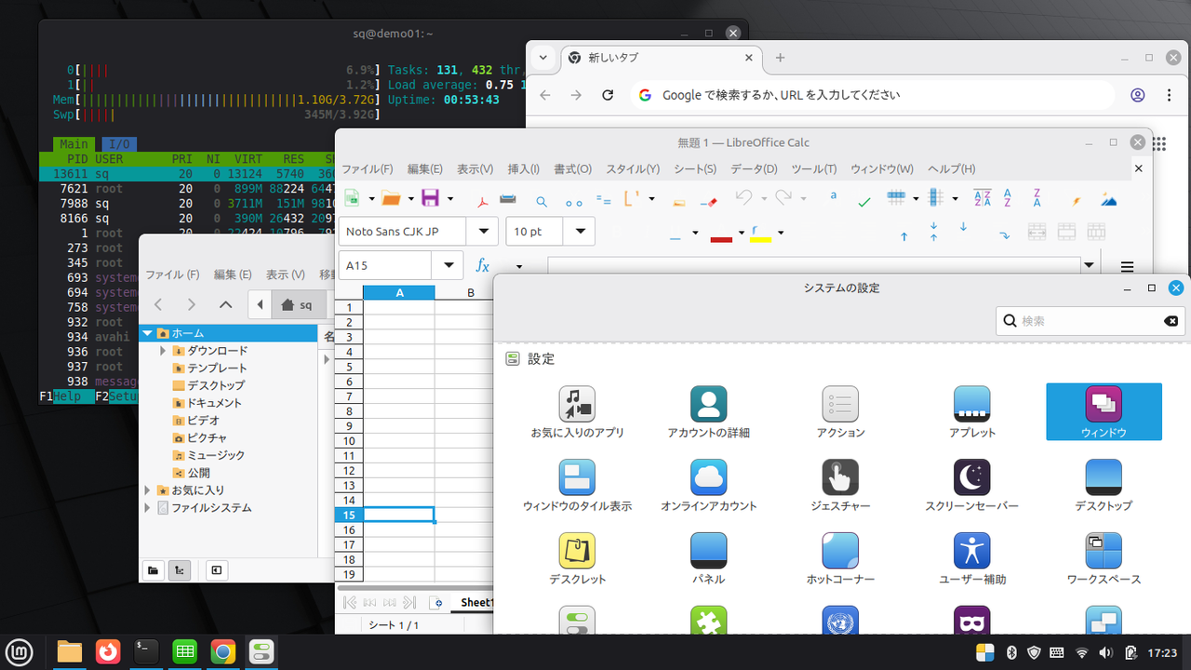Image resolution: width=1191 pixels, height=670 pixels.
Task: Toggle underline formatting in Calc
Action: (x=675, y=234)
